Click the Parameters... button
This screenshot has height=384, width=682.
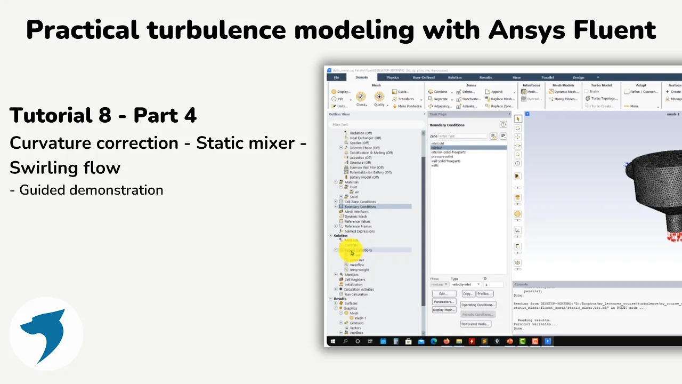tap(444, 302)
